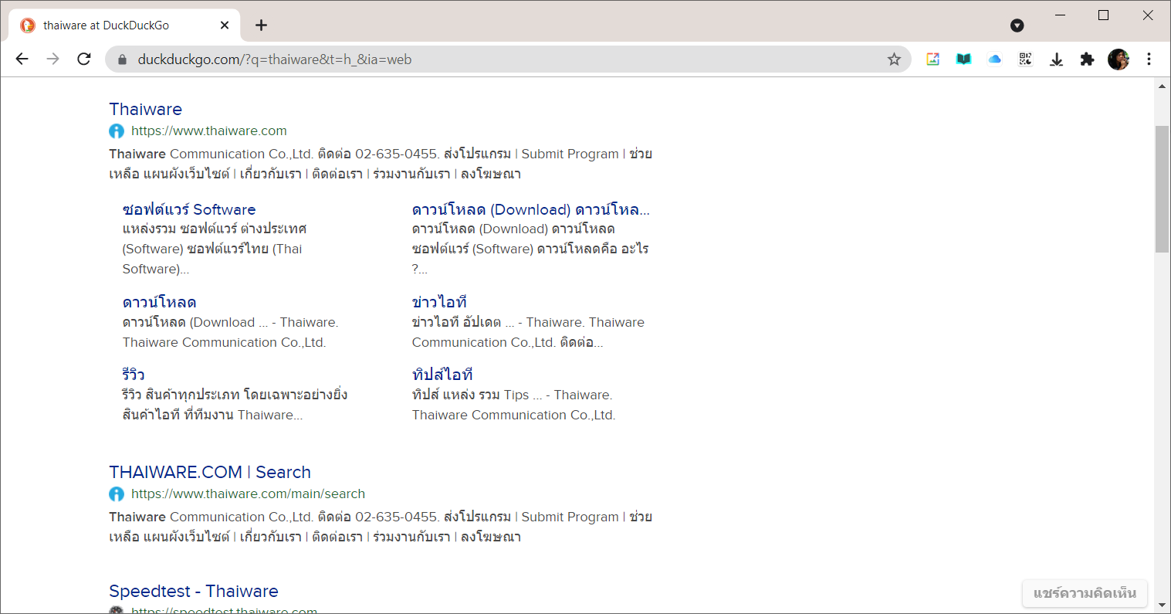Image resolution: width=1171 pixels, height=614 pixels.
Task: Click the DuckDuckGo favicon on the tab
Action: 28,25
